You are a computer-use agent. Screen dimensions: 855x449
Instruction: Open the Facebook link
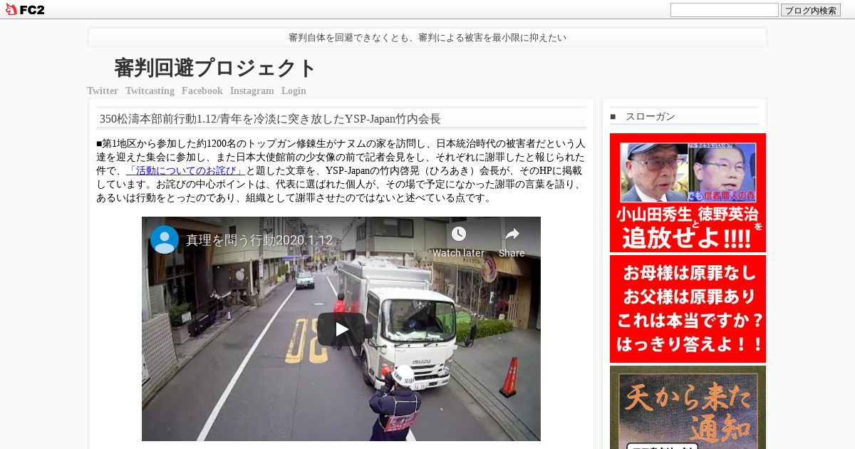tap(202, 91)
